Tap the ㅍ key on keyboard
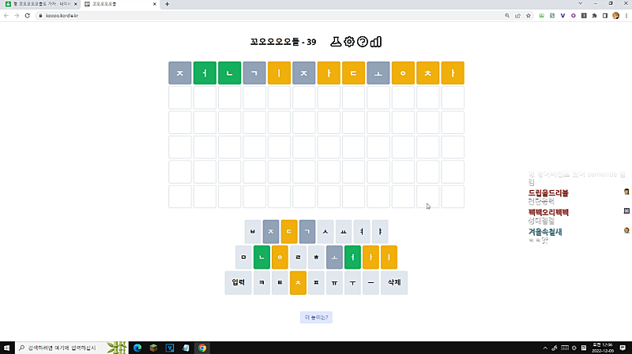The image size is (632, 354). point(316,283)
